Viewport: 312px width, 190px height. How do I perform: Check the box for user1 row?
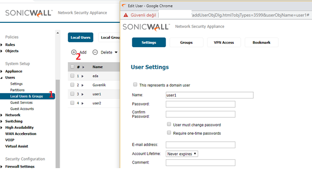pyautogui.click(x=72, y=94)
